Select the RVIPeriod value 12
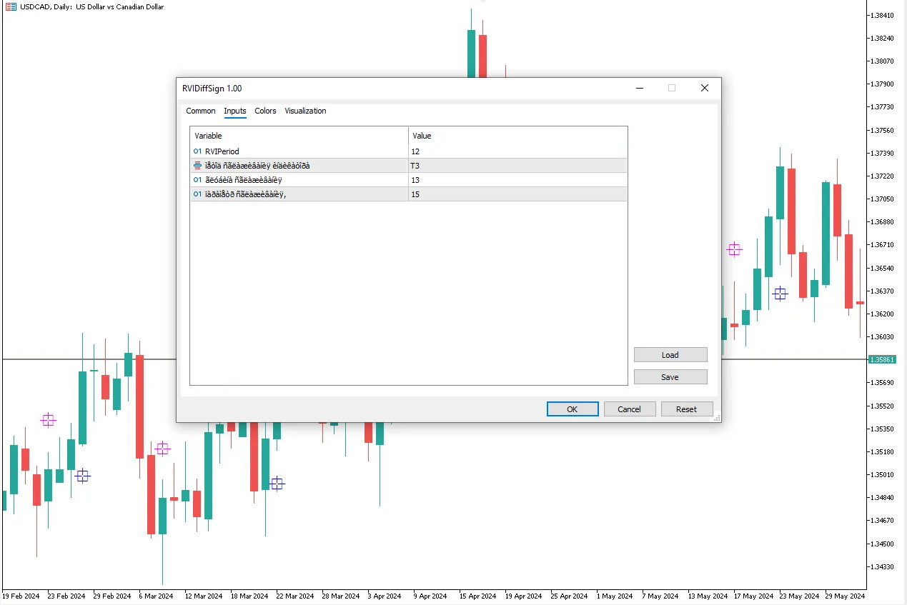 [x=517, y=151]
